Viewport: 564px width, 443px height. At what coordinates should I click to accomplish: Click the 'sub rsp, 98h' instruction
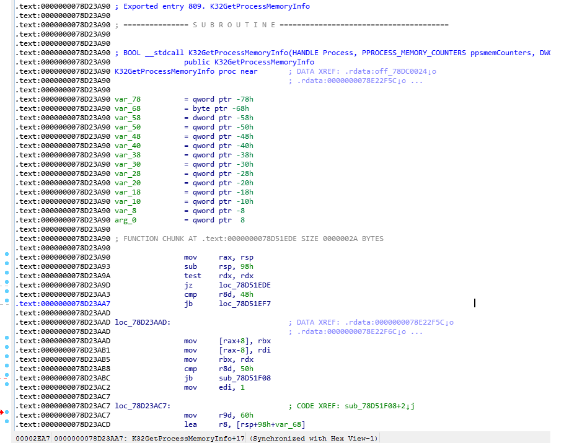coord(219,267)
